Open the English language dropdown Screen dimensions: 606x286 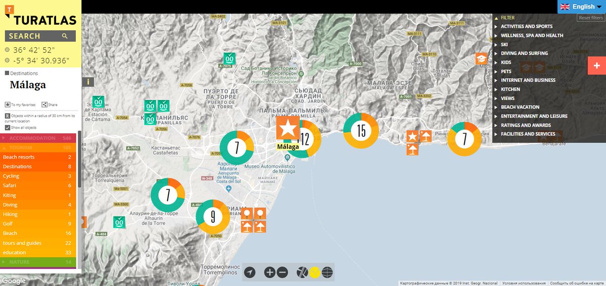tap(582, 7)
